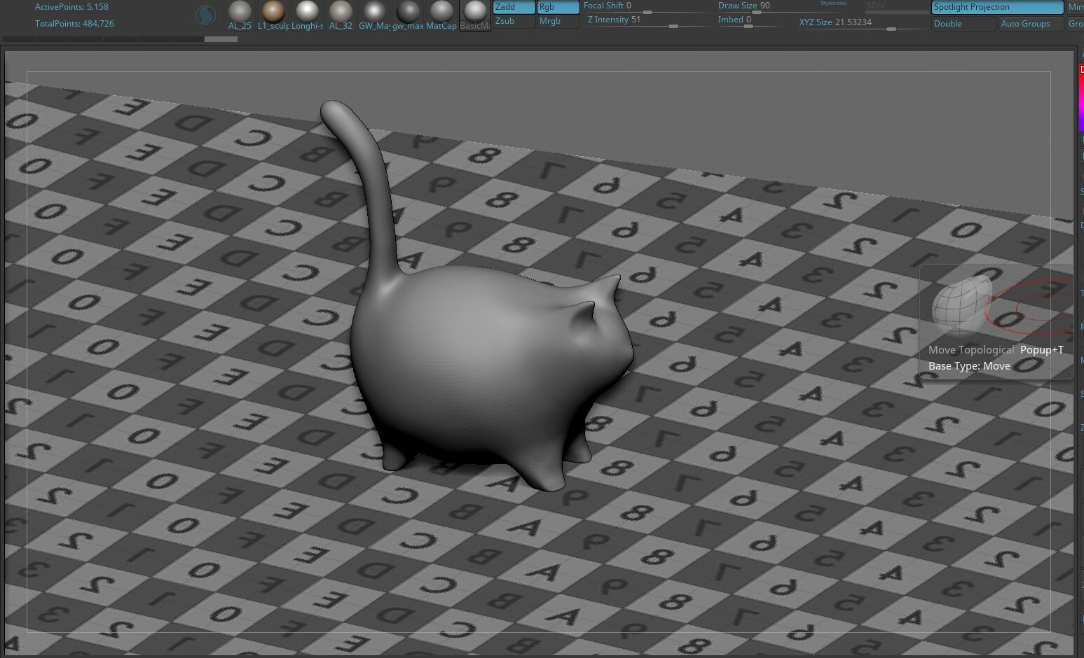
Task: Select the AL_25 material sphere
Action: point(240,15)
